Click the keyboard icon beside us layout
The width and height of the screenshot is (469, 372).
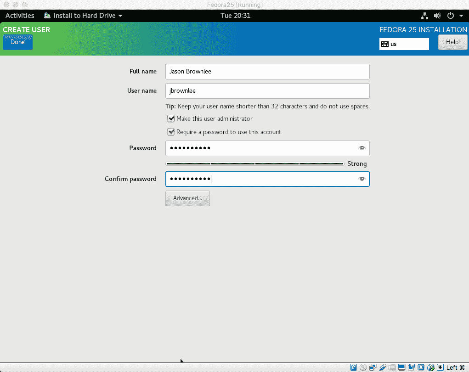[385, 44]
